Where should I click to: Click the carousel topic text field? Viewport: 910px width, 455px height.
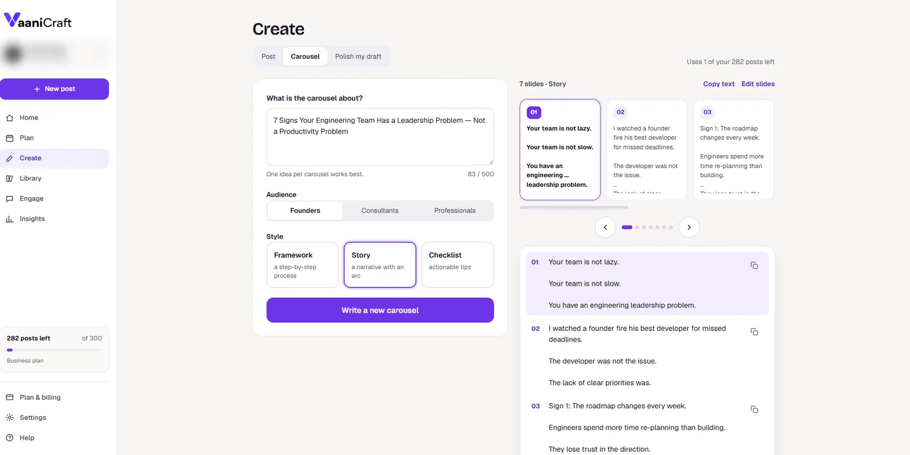(380, 137)
